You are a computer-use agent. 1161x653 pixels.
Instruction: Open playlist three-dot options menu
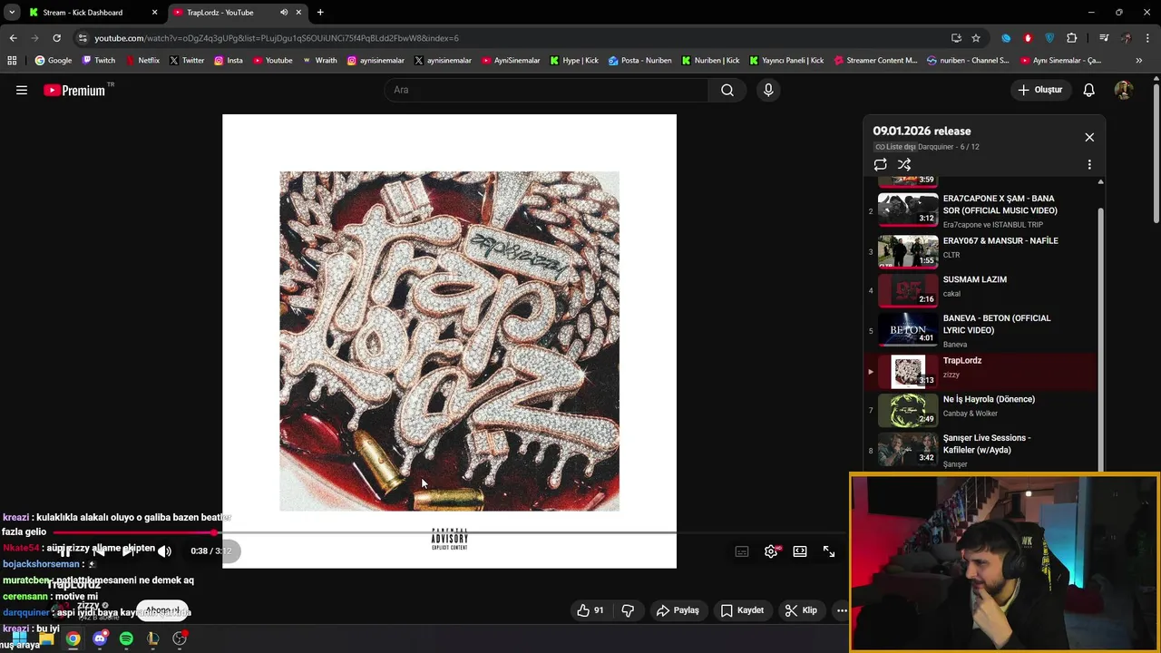[1089, 164]
